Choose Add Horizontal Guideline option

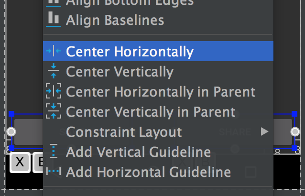pyautogui.click(x=148, y=172)
